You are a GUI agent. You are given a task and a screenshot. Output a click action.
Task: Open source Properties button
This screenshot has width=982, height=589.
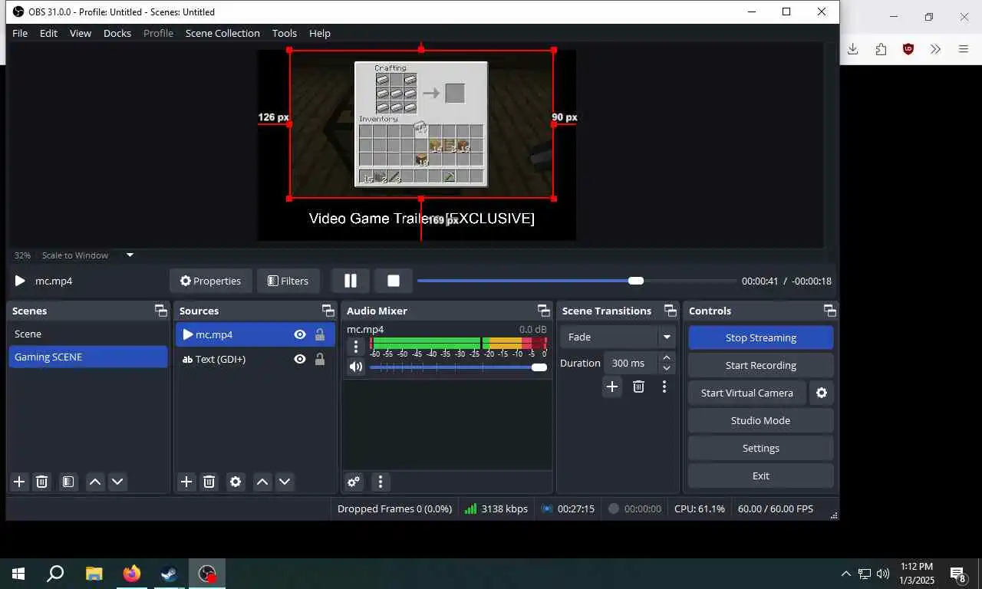coord(210,281)
